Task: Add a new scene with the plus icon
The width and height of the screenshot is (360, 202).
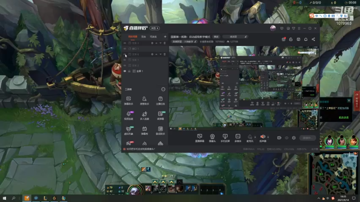Action: [x=165, y=37]
